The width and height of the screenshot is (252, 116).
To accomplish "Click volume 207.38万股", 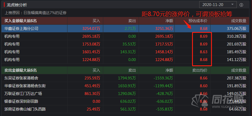I will point(236,78).
